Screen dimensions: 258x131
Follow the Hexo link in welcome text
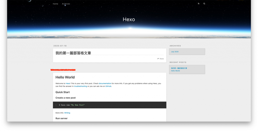click(68, 84)
